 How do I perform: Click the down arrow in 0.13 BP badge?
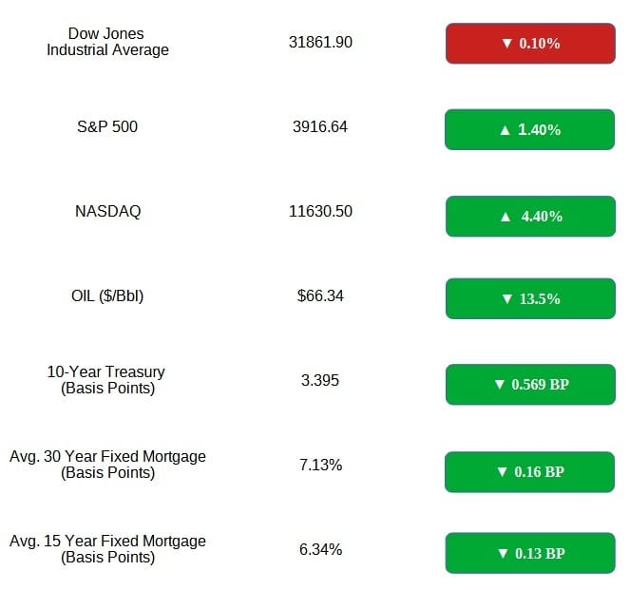click(503, 554)
